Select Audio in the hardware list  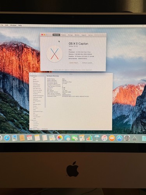[35, 80]
